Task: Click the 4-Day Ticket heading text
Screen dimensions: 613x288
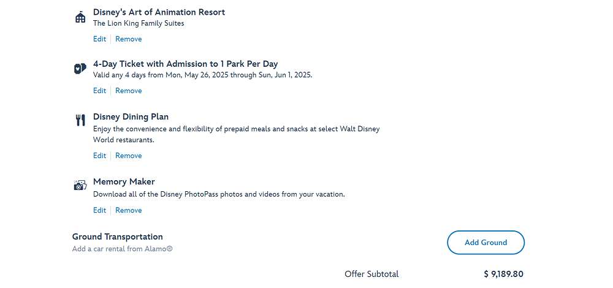Action: click(185, 64)
